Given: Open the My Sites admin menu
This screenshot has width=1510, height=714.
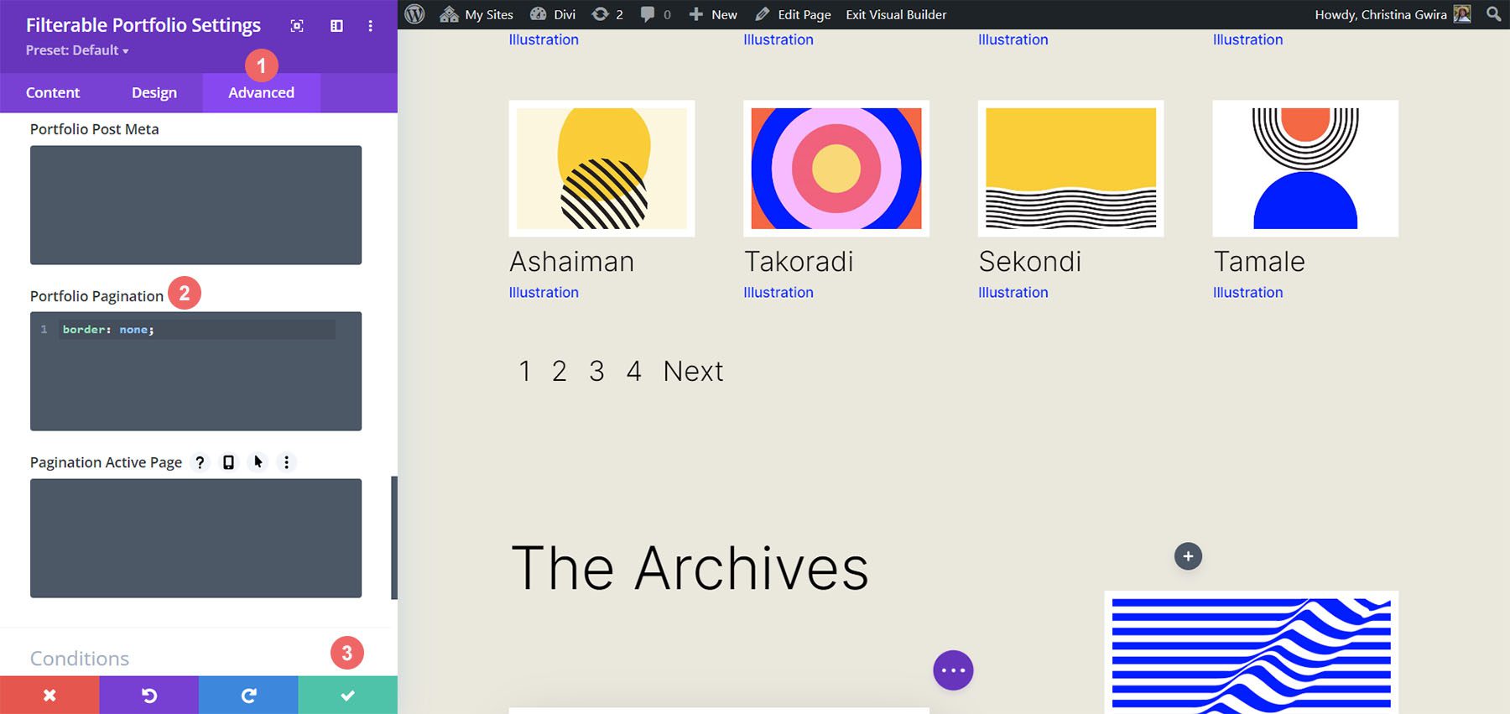Looking at the screenshot, I should [476, 14].
